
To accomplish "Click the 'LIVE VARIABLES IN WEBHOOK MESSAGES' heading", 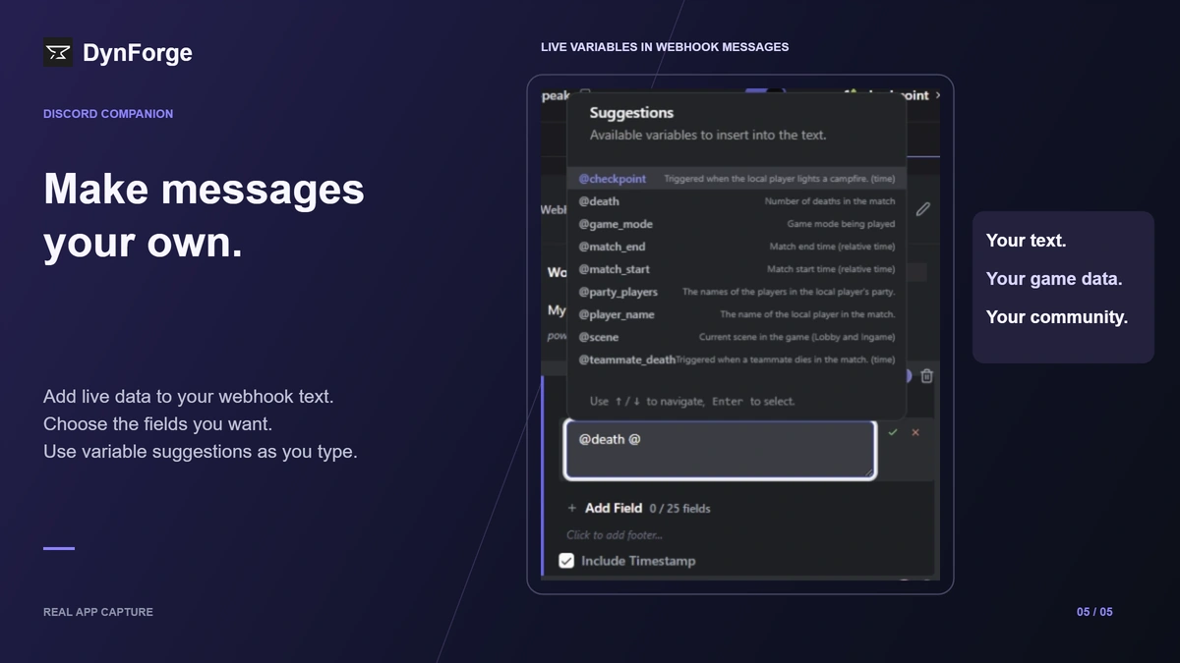I will point(665,47).
